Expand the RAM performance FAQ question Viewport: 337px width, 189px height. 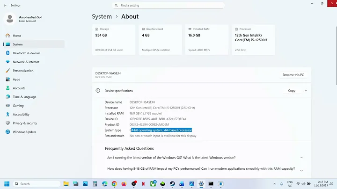301,171
